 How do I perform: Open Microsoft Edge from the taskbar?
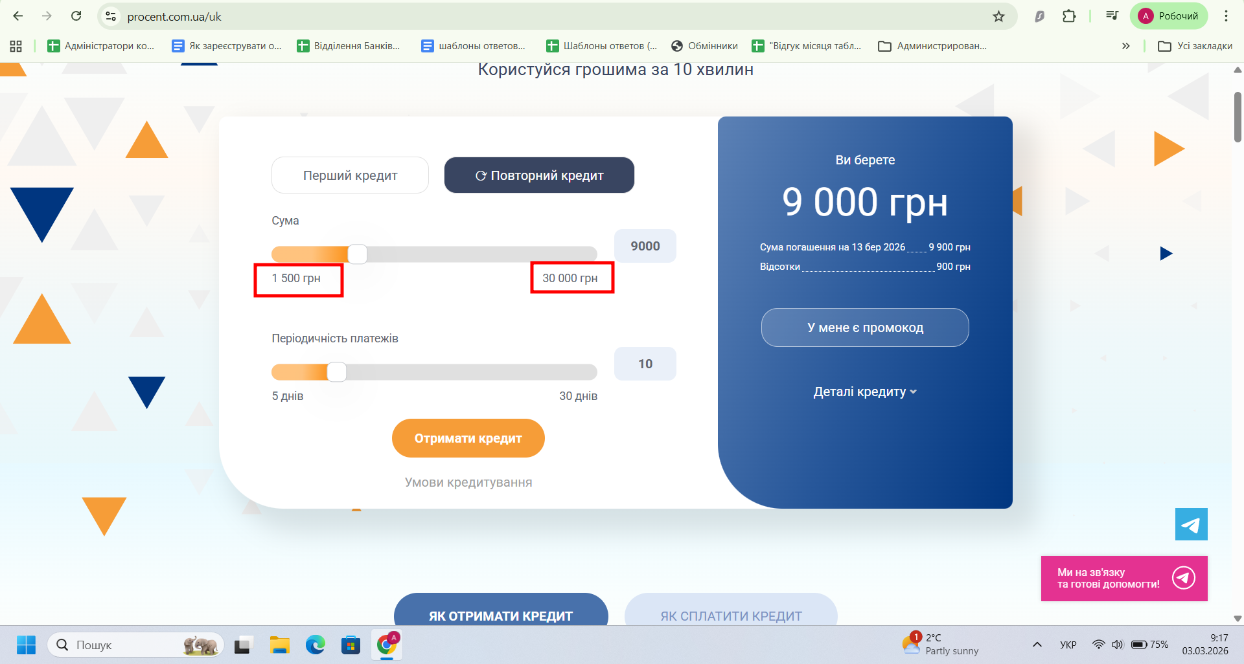(316, 645)
